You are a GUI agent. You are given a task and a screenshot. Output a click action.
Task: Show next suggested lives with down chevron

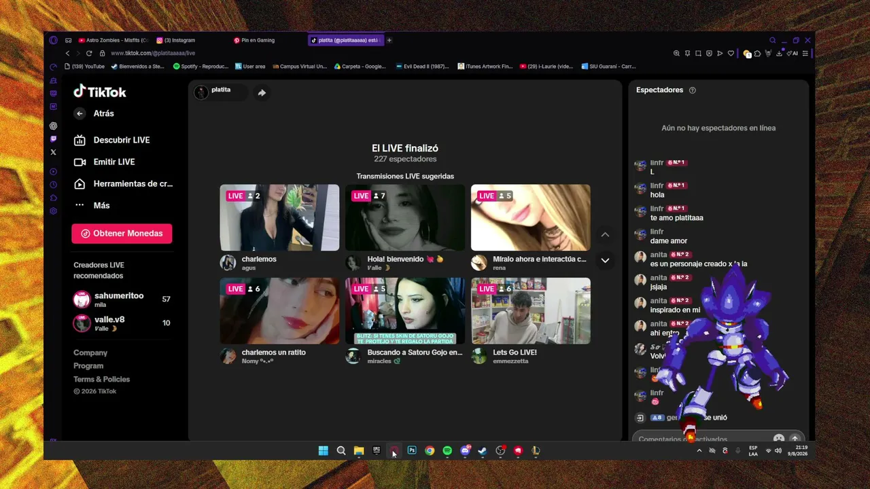click(x=605, y=260)
